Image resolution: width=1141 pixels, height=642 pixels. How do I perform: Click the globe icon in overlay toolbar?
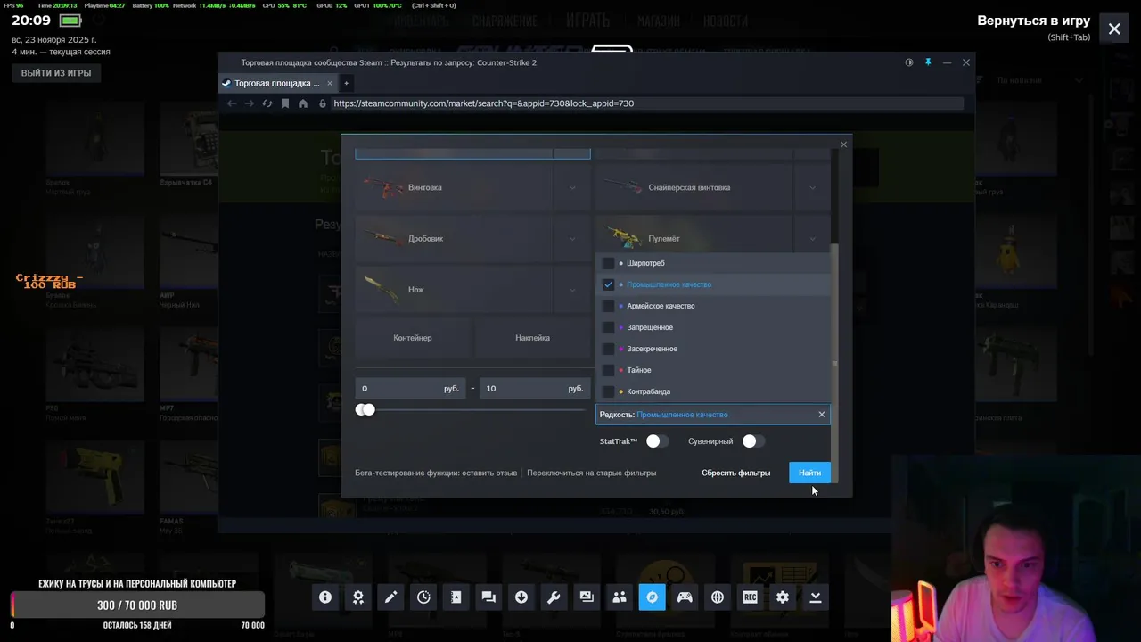[718, 597]
